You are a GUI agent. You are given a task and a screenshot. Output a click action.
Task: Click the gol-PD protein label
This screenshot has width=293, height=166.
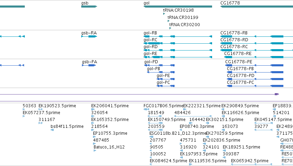click(x=151, y=62)
